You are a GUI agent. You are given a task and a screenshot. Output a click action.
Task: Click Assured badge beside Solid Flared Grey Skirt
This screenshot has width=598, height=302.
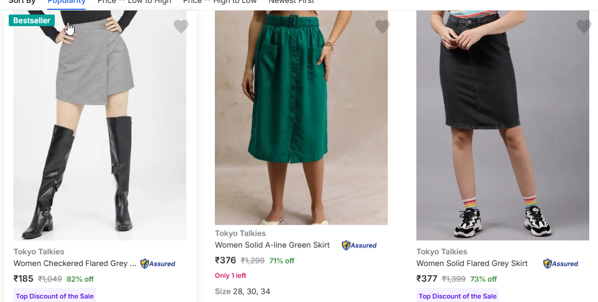coord(561,264)
